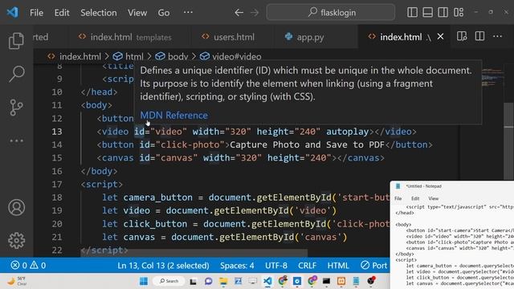The width and height of the screenshot is (514, 289).
Task: Open the Go menu
Action: click(164, 13)
